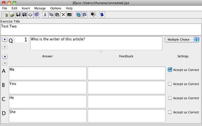Click the eraser icon in the toolbar
The width and height of the screenshot is (202, 126).
coord(30,15)
